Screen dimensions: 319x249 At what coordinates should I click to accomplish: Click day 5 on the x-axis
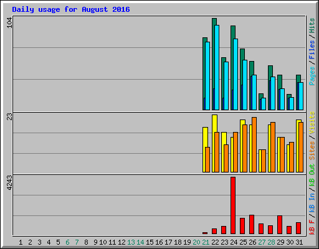tap(58, 242)
